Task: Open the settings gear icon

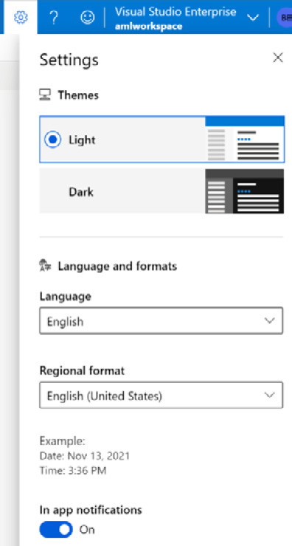Action: 21,17
